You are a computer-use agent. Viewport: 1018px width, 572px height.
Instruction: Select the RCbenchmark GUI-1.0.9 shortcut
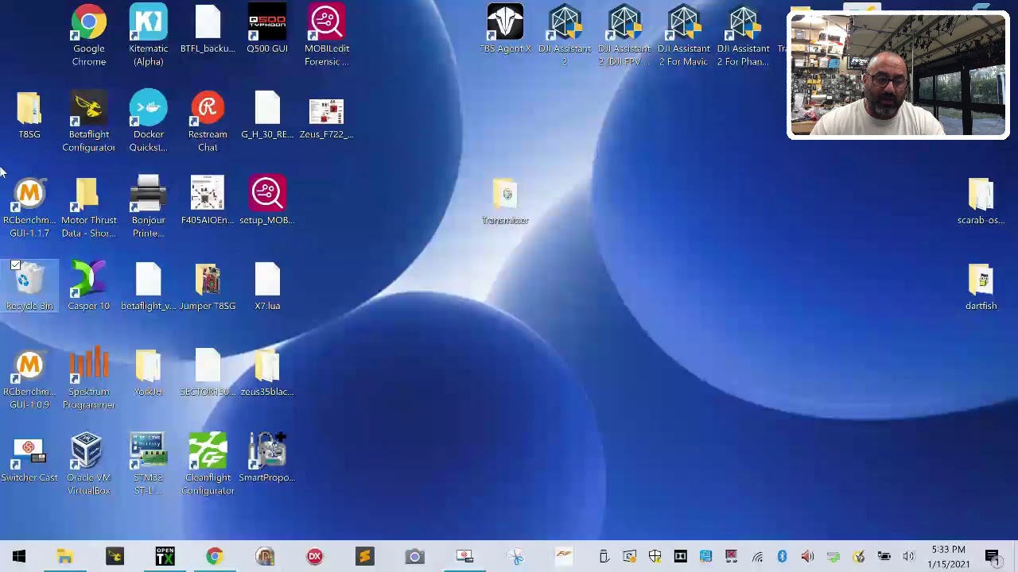(29, 379)
